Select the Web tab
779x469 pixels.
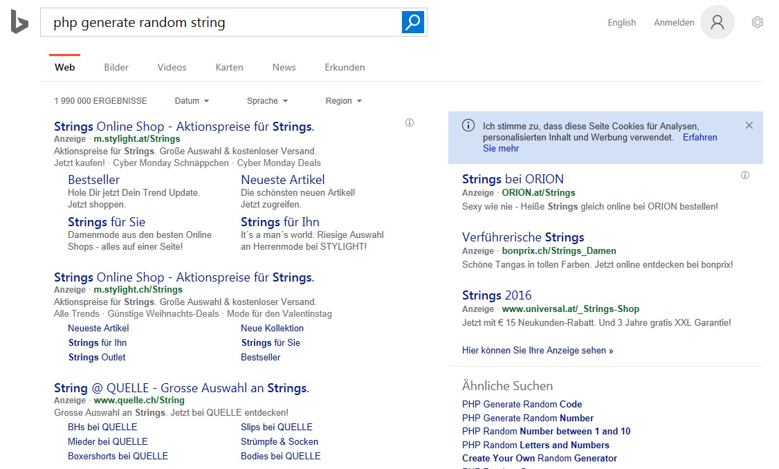coord(64,67)
